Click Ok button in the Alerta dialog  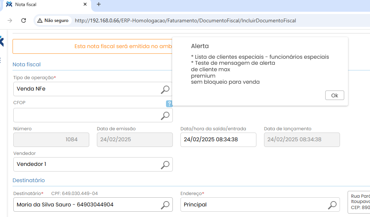334,95
